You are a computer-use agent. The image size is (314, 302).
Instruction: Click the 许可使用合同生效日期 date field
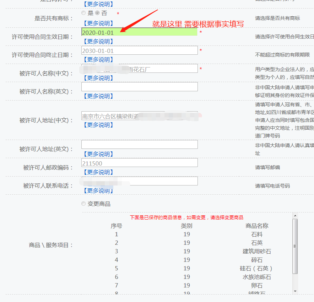[139, 32]
